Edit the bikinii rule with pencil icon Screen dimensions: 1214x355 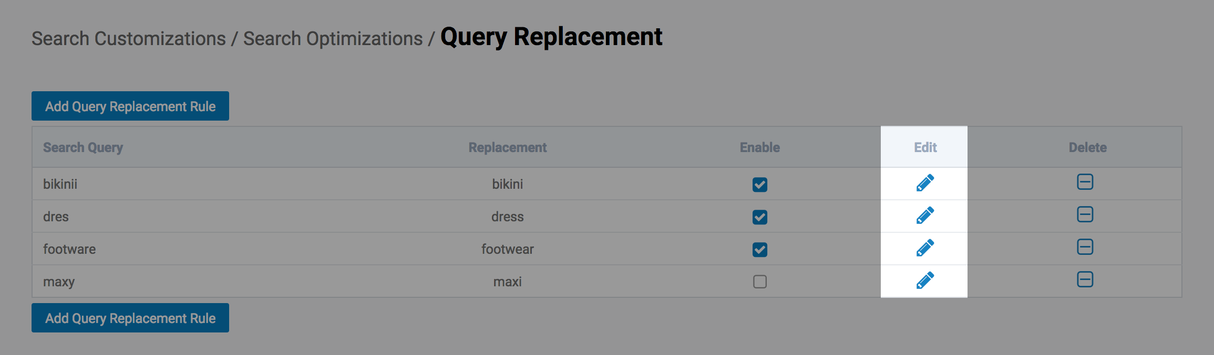coord(925,183)
